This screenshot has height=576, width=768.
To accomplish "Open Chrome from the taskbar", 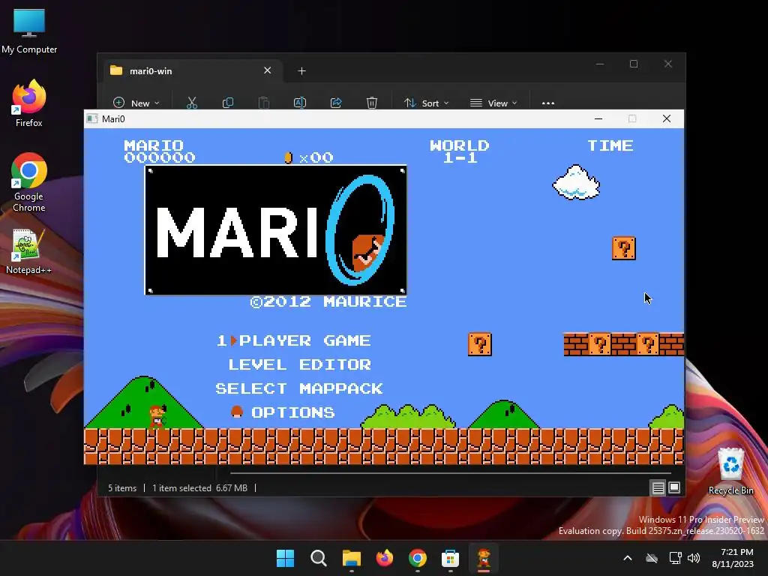I will (x=417, y=558).
